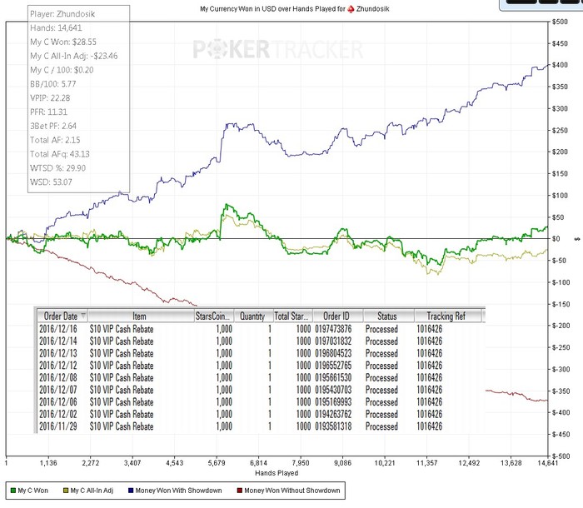The image size is (583, 508).
Task: Select the 2016/12/14 order date cell
Action: tap(58, 341)
